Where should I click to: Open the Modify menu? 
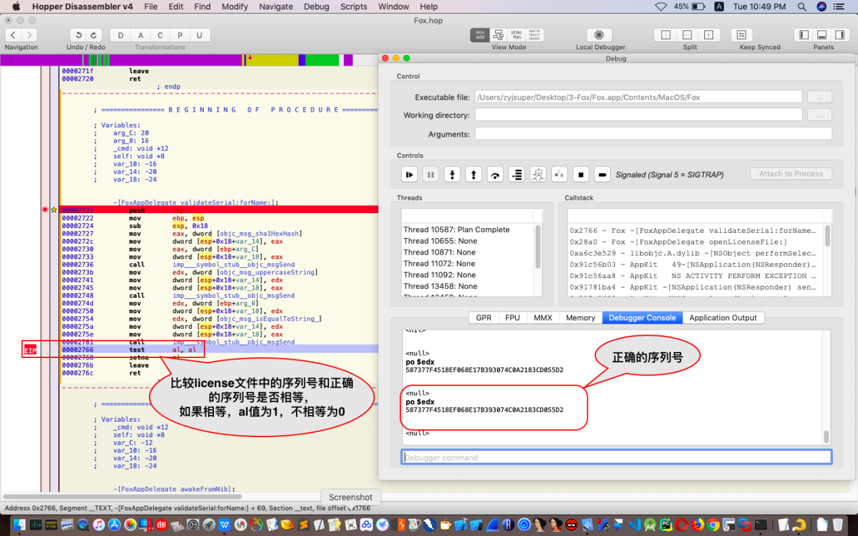pos(235,7)
